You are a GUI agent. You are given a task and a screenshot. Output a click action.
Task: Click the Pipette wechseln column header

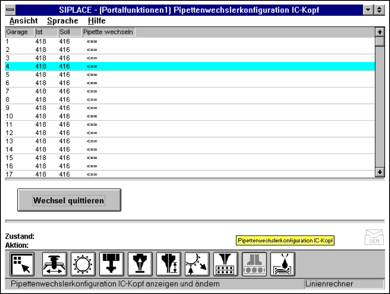108,32
